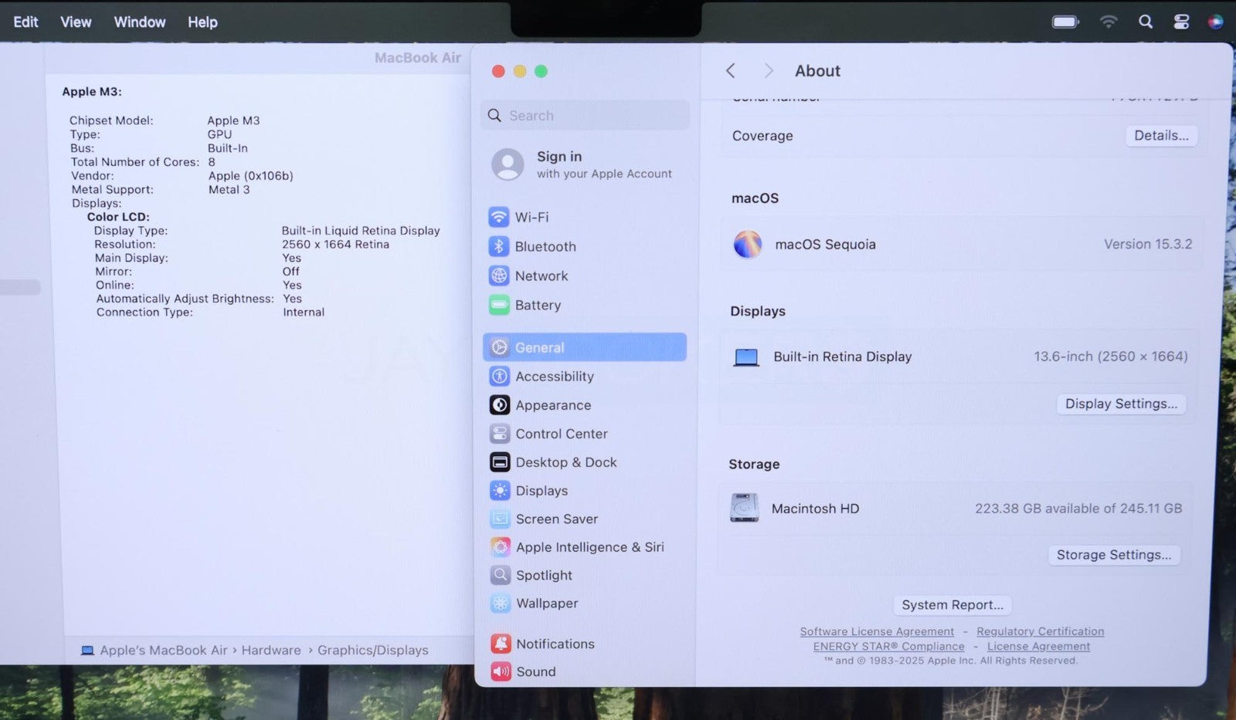
Task: Open Control Center from the menu bar
Action: [1181, 22]
